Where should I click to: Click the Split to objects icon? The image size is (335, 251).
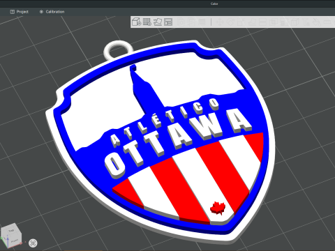coord(181,22)
